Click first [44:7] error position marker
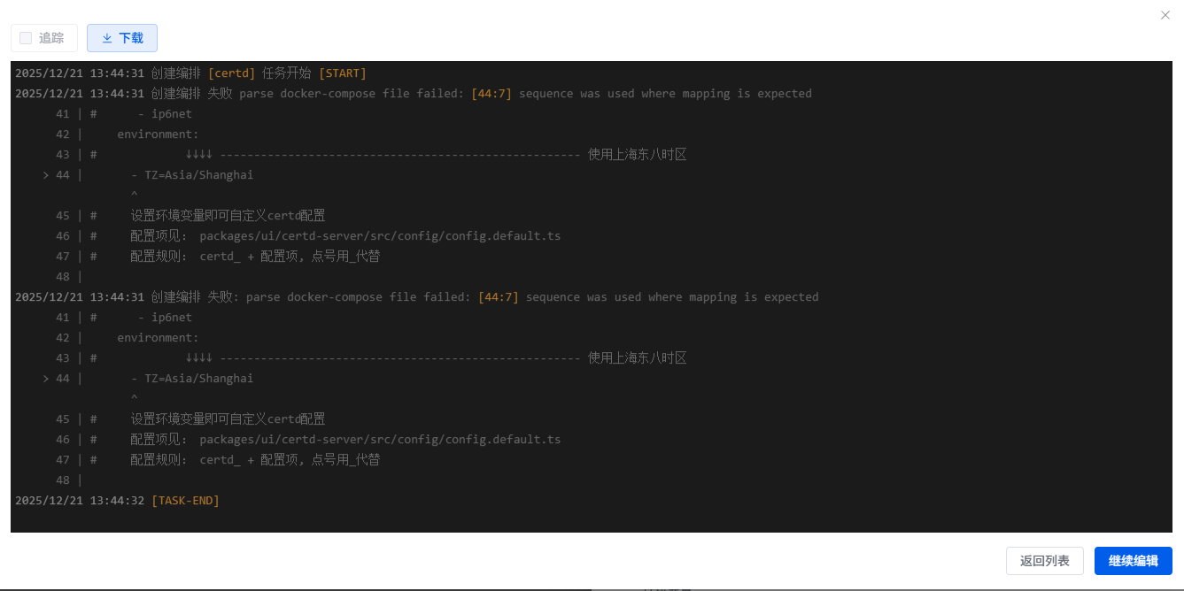 coord(491,94)
